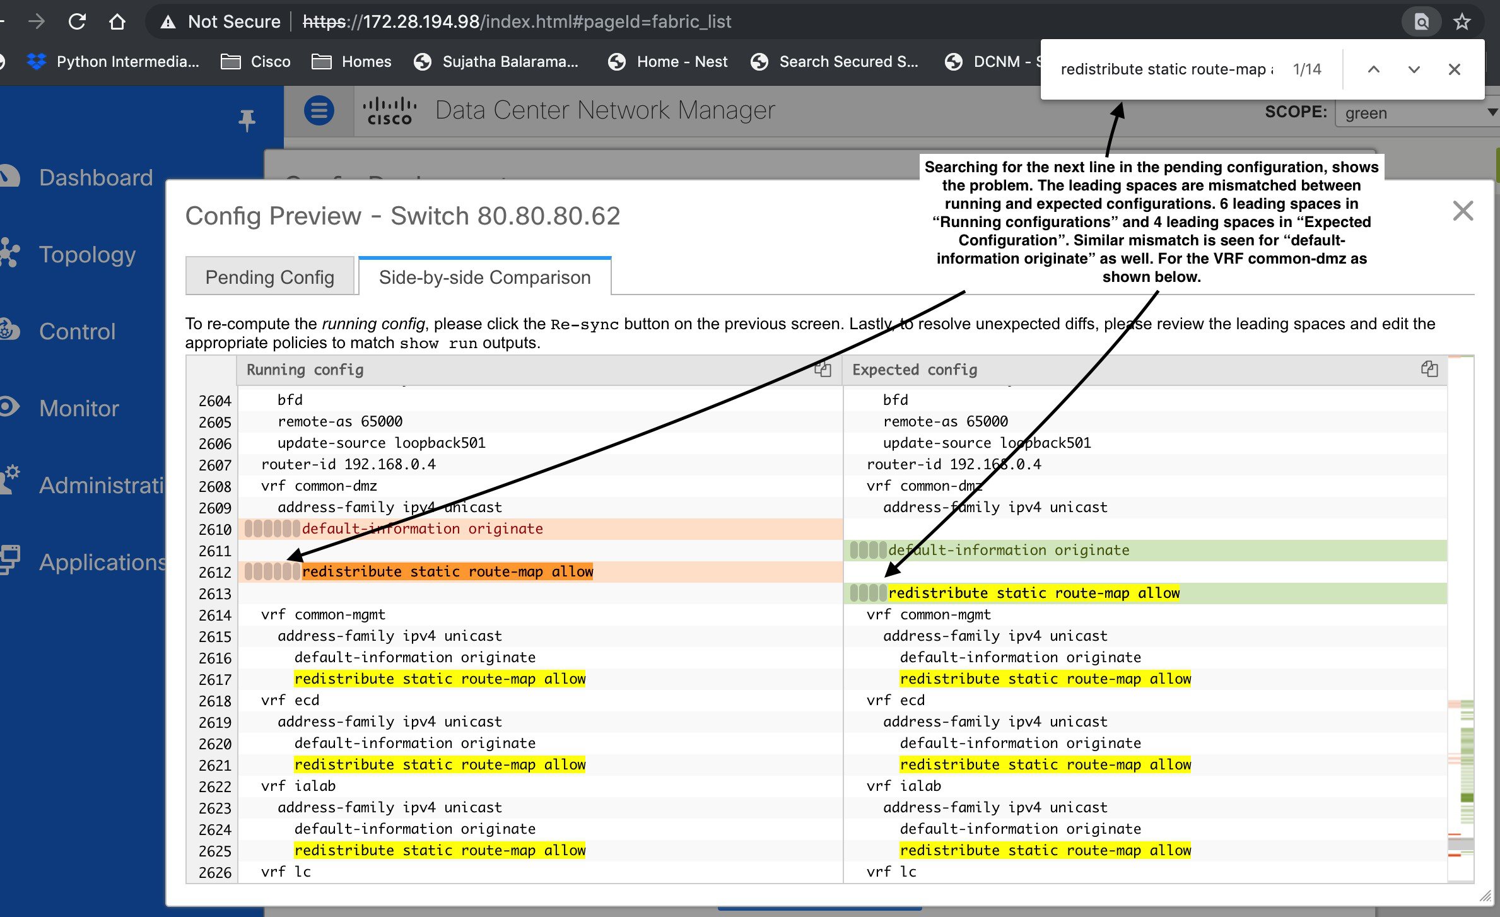Viewport: 1500px width, 917px height.
Task: Click line number 2626 in gutter
Action: [214, 872]
